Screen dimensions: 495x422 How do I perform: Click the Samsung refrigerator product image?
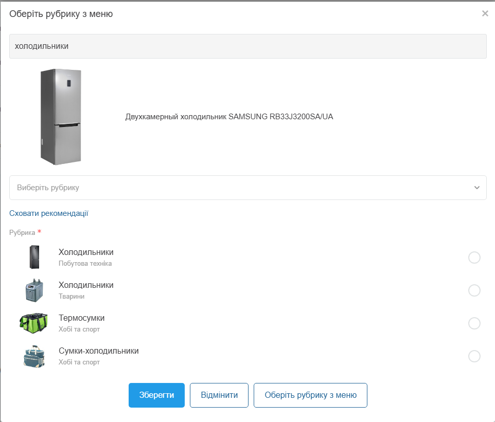coord(61,117)
